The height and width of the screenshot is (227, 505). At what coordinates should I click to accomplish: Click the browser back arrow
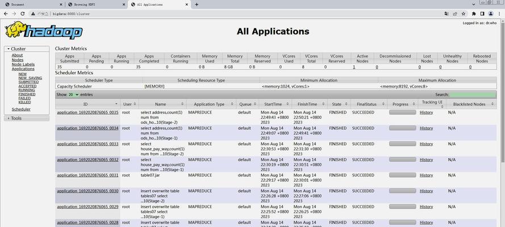point(6,14)
